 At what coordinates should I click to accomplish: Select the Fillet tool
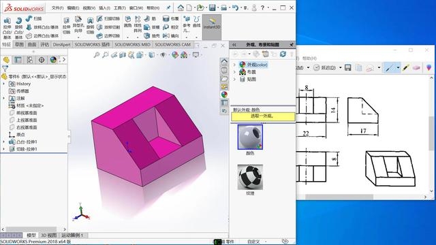[127, 21]
